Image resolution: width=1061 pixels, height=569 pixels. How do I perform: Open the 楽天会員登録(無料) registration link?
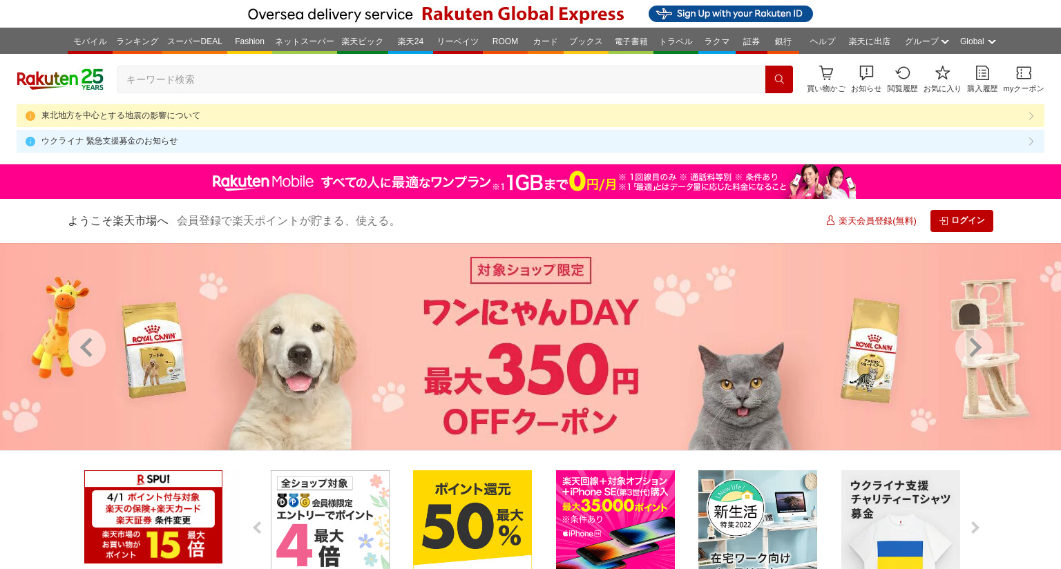(871, 221)
